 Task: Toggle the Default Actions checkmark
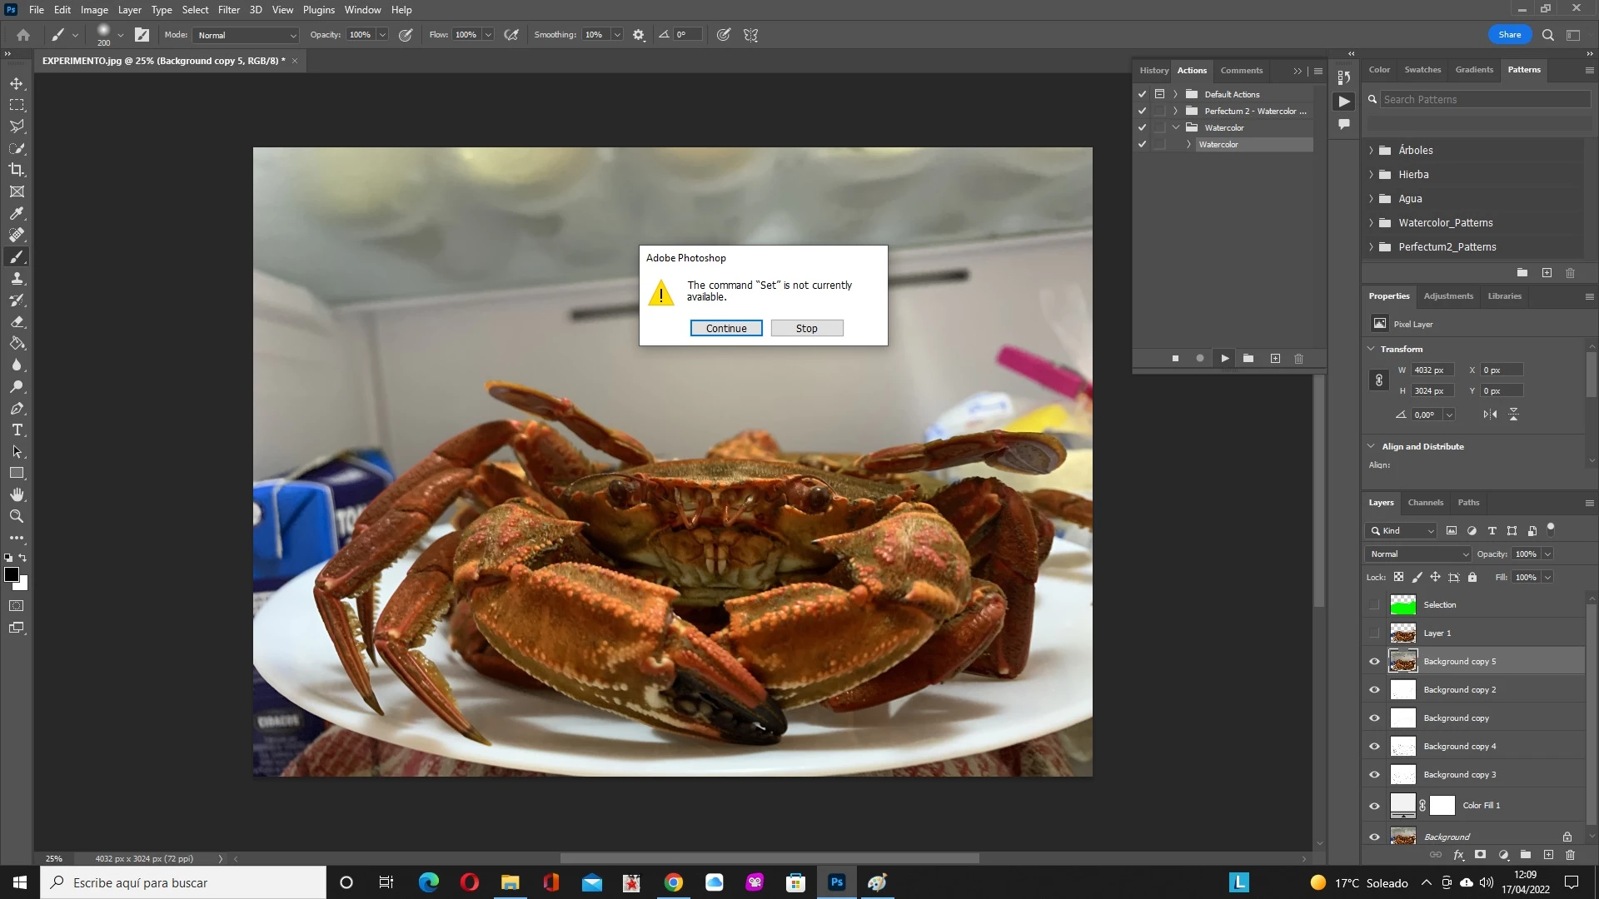(1142, 94)
